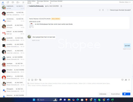The height and width of the screenshot is (102, 133).
Task: Switch to the All chats tab
Action: click(3, 2)
